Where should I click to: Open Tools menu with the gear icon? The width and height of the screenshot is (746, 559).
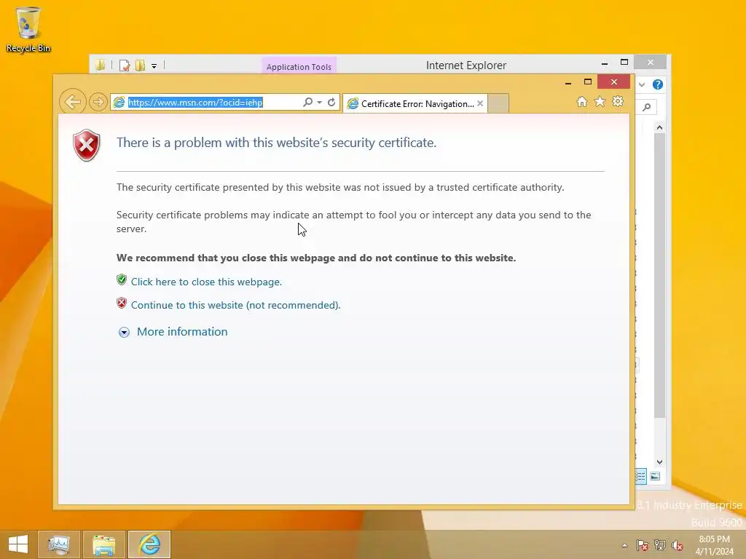pyautogui.click(x=618, y=101)
